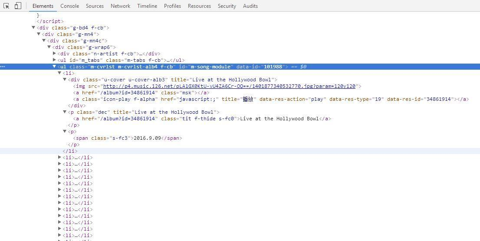Collapse the div u-cover u-cover-alb3 node
This screenshot has width=480, height=241.
coord(65,80)
